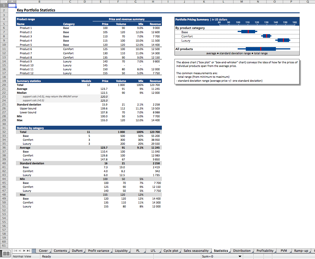The image size is (315, 259).
Task: Click the Key Portfolio Statistics title cell
Action: 36,10
